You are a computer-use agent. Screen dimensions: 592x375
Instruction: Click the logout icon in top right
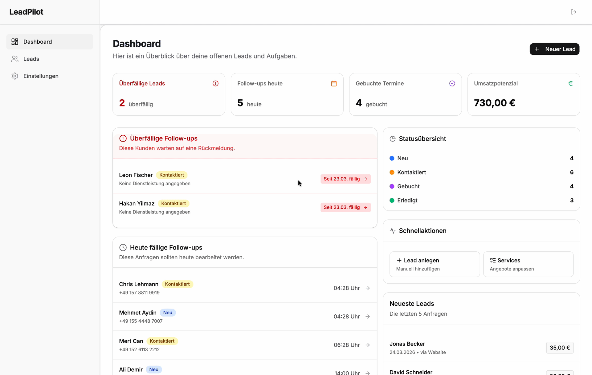pos(573,12)
